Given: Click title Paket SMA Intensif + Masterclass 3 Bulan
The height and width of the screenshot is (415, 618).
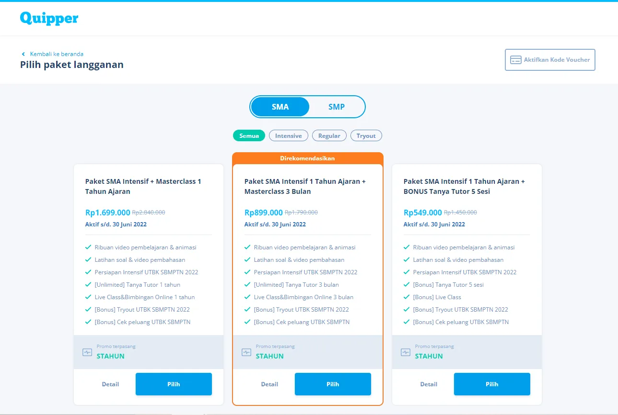Looking at the screenshot, I should [305, 187].
